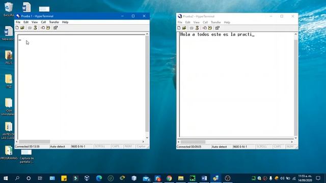326x183 pixels.
Task: Click scroll up arrow in Prueba2 terminal
Action: (295, 34)
